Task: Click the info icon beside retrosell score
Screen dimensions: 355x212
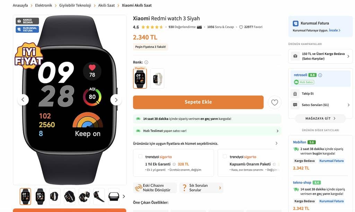Action: tap(320, 75)
